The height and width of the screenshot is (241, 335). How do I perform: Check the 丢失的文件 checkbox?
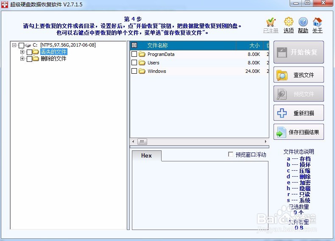tap(30, 52)
